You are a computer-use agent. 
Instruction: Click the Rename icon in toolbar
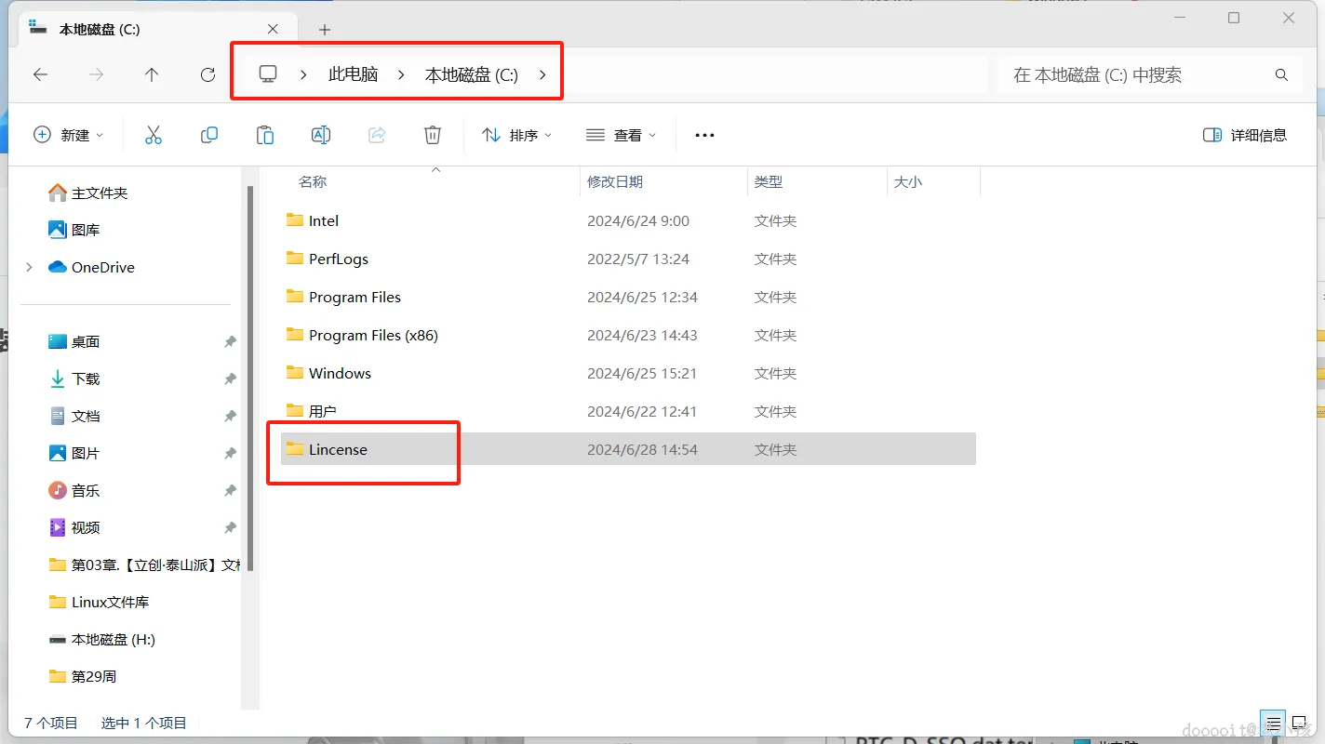321,135
